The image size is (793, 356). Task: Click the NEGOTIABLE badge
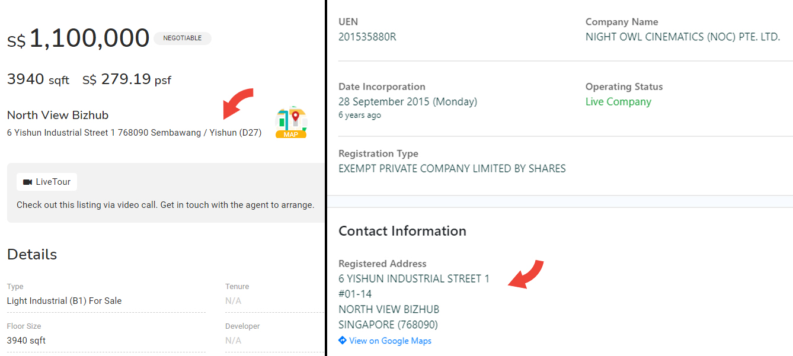[x=182, y=39]
